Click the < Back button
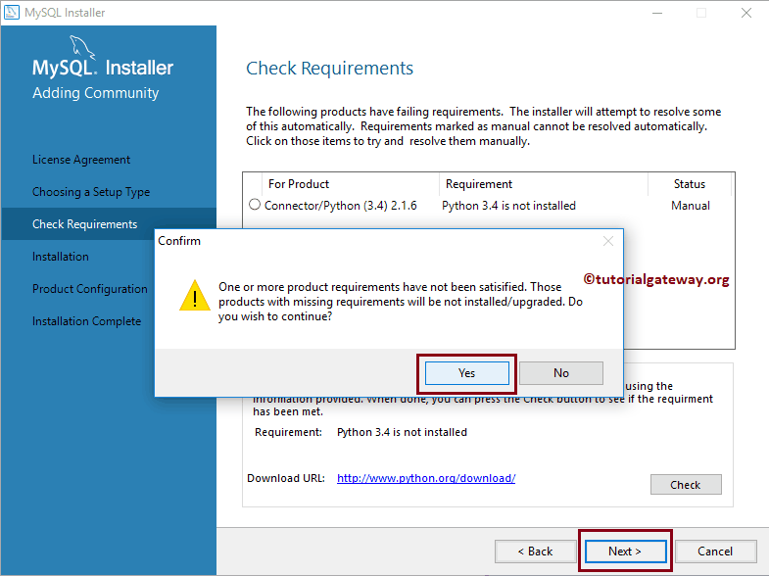Screen dimensions: 769x576 pyautogui.click(x=535, y=551)
